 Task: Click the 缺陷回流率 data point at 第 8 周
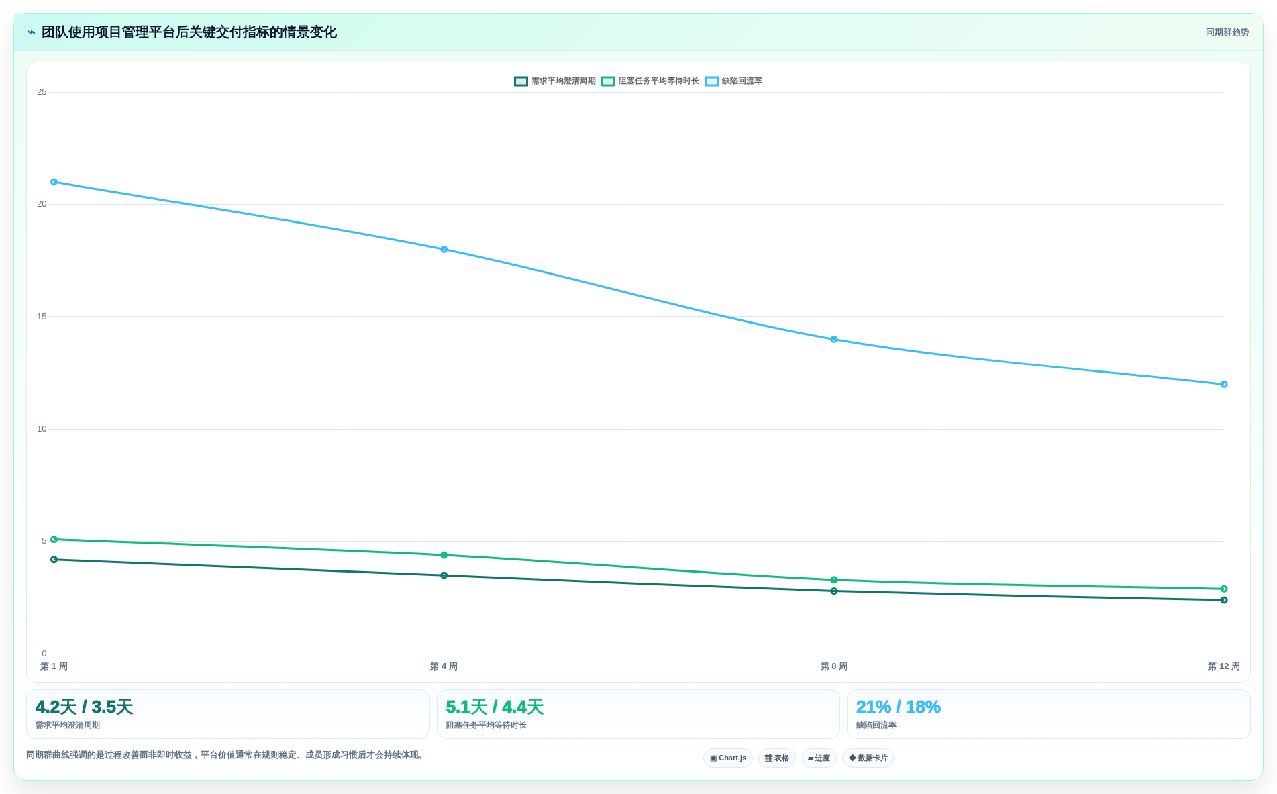(834, 340)
